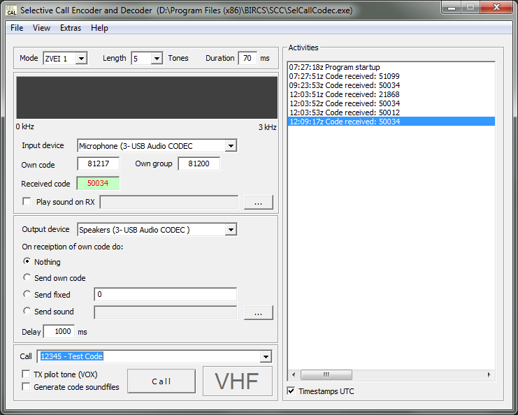Screen dimensions: 518x415
Task: Uncheck Timestamps UTC option
Action: coord(292,391)
